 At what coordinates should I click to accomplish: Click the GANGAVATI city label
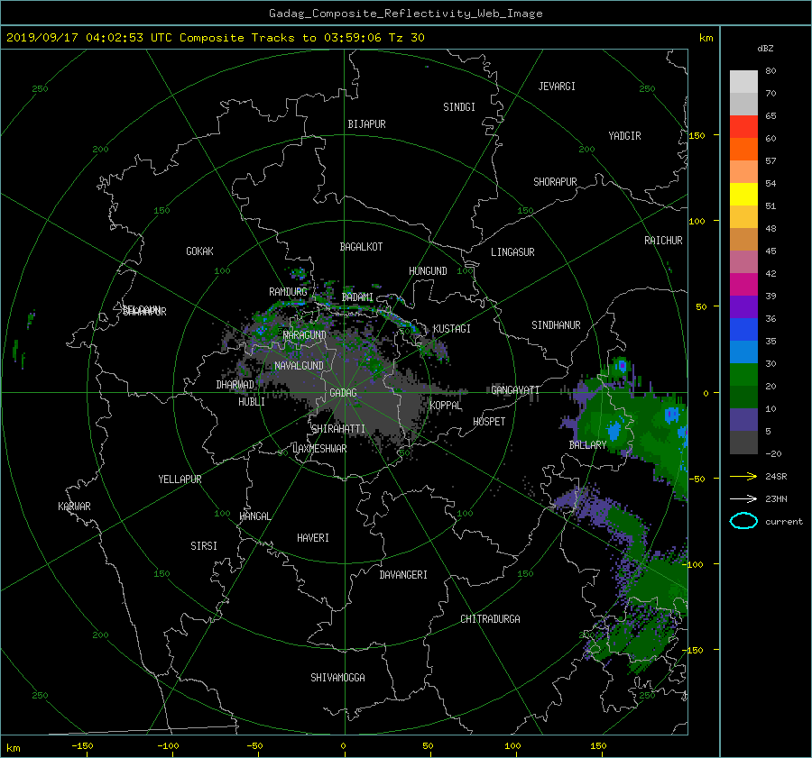(x=515, y=390)
